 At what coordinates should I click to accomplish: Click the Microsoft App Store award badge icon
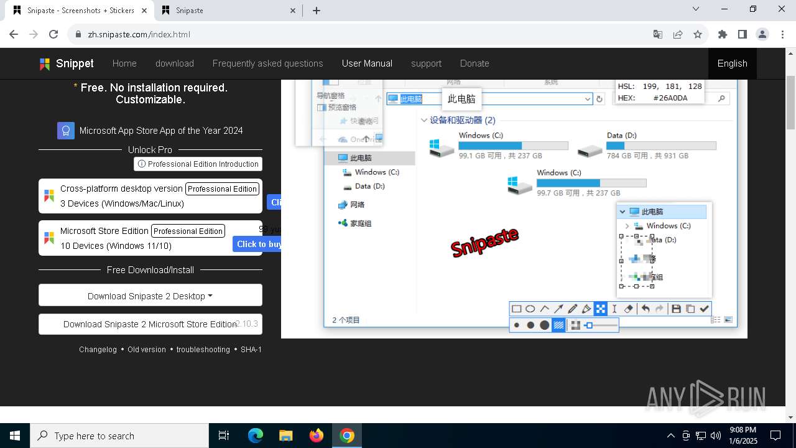tap(66, 131)
